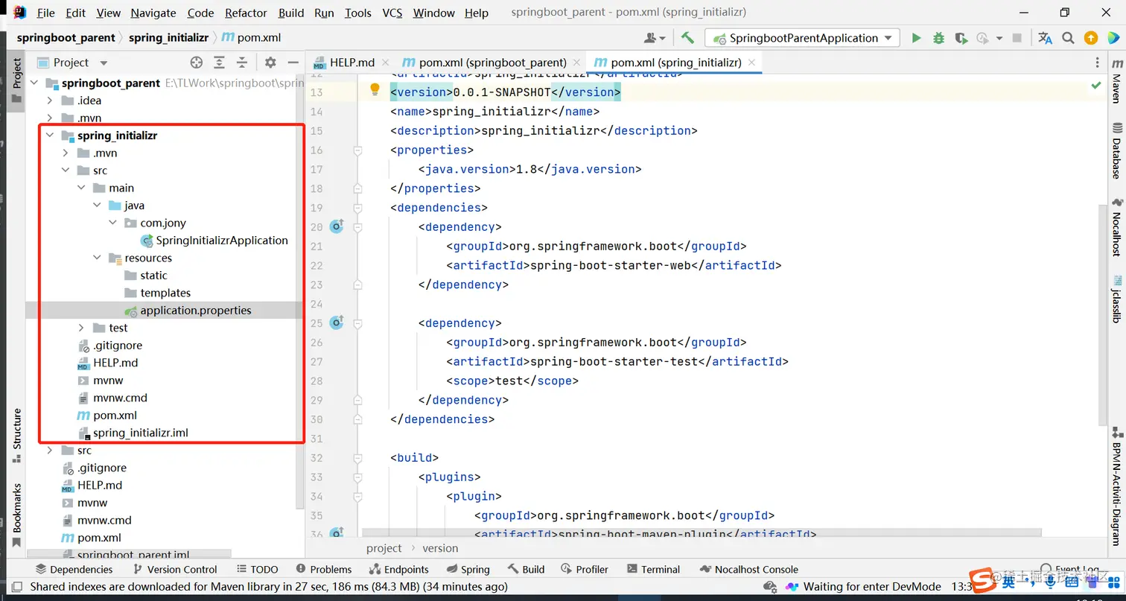
Task: Click gutter icon on line 25
Action: click(337, 322)
